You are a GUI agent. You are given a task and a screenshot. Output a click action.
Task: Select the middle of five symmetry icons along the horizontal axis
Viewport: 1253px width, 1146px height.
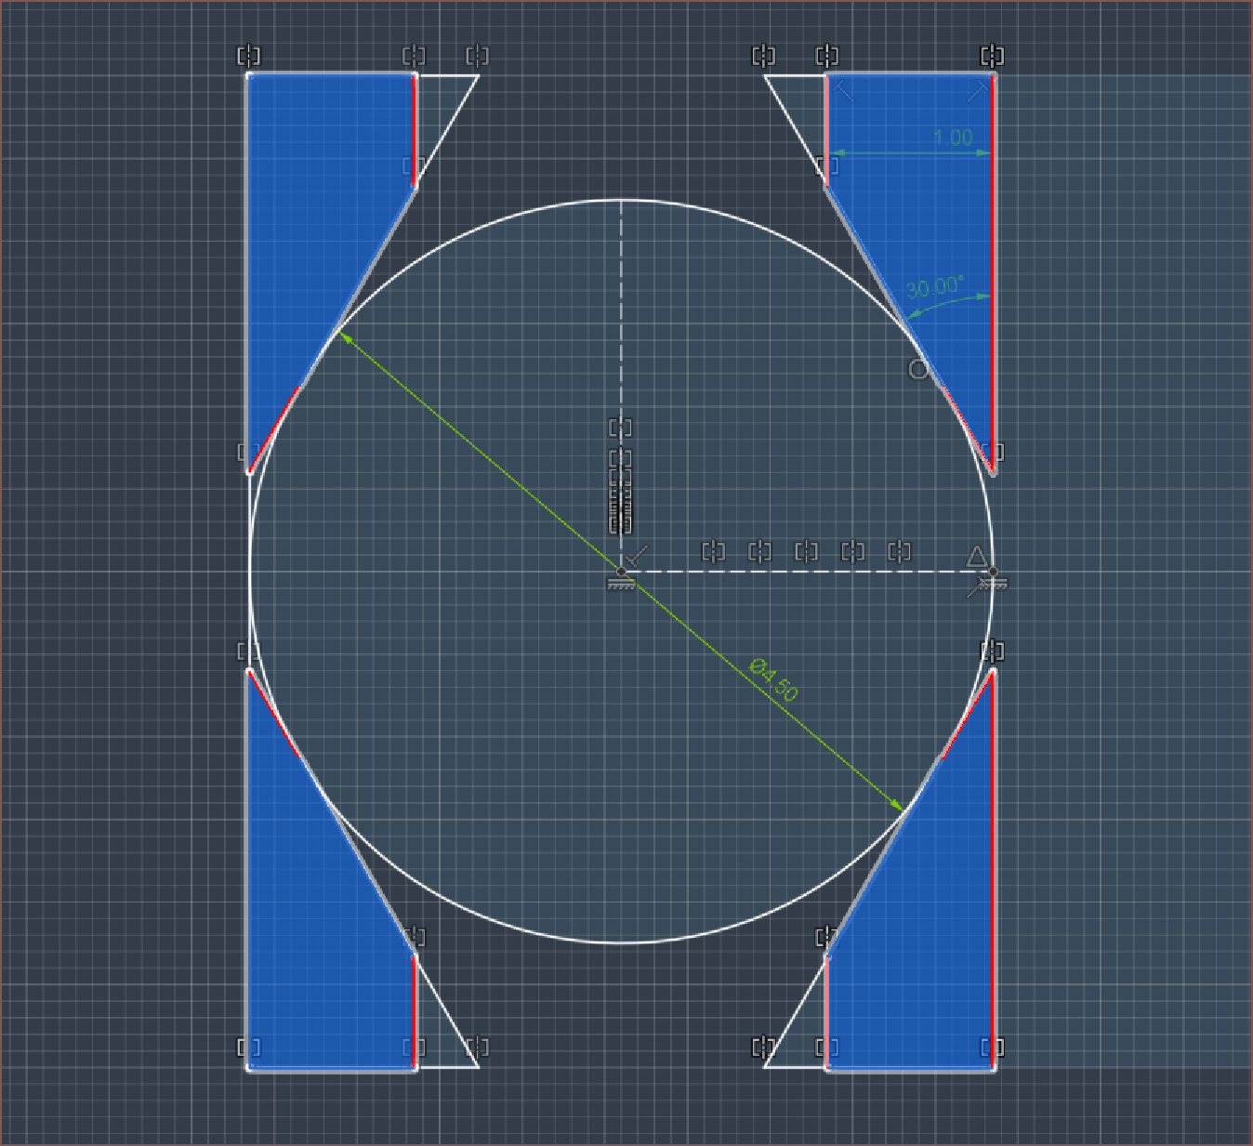[806, 551]
